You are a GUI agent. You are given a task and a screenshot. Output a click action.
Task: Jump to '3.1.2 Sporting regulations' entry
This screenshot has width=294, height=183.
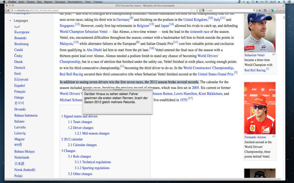tap(92, 168)
